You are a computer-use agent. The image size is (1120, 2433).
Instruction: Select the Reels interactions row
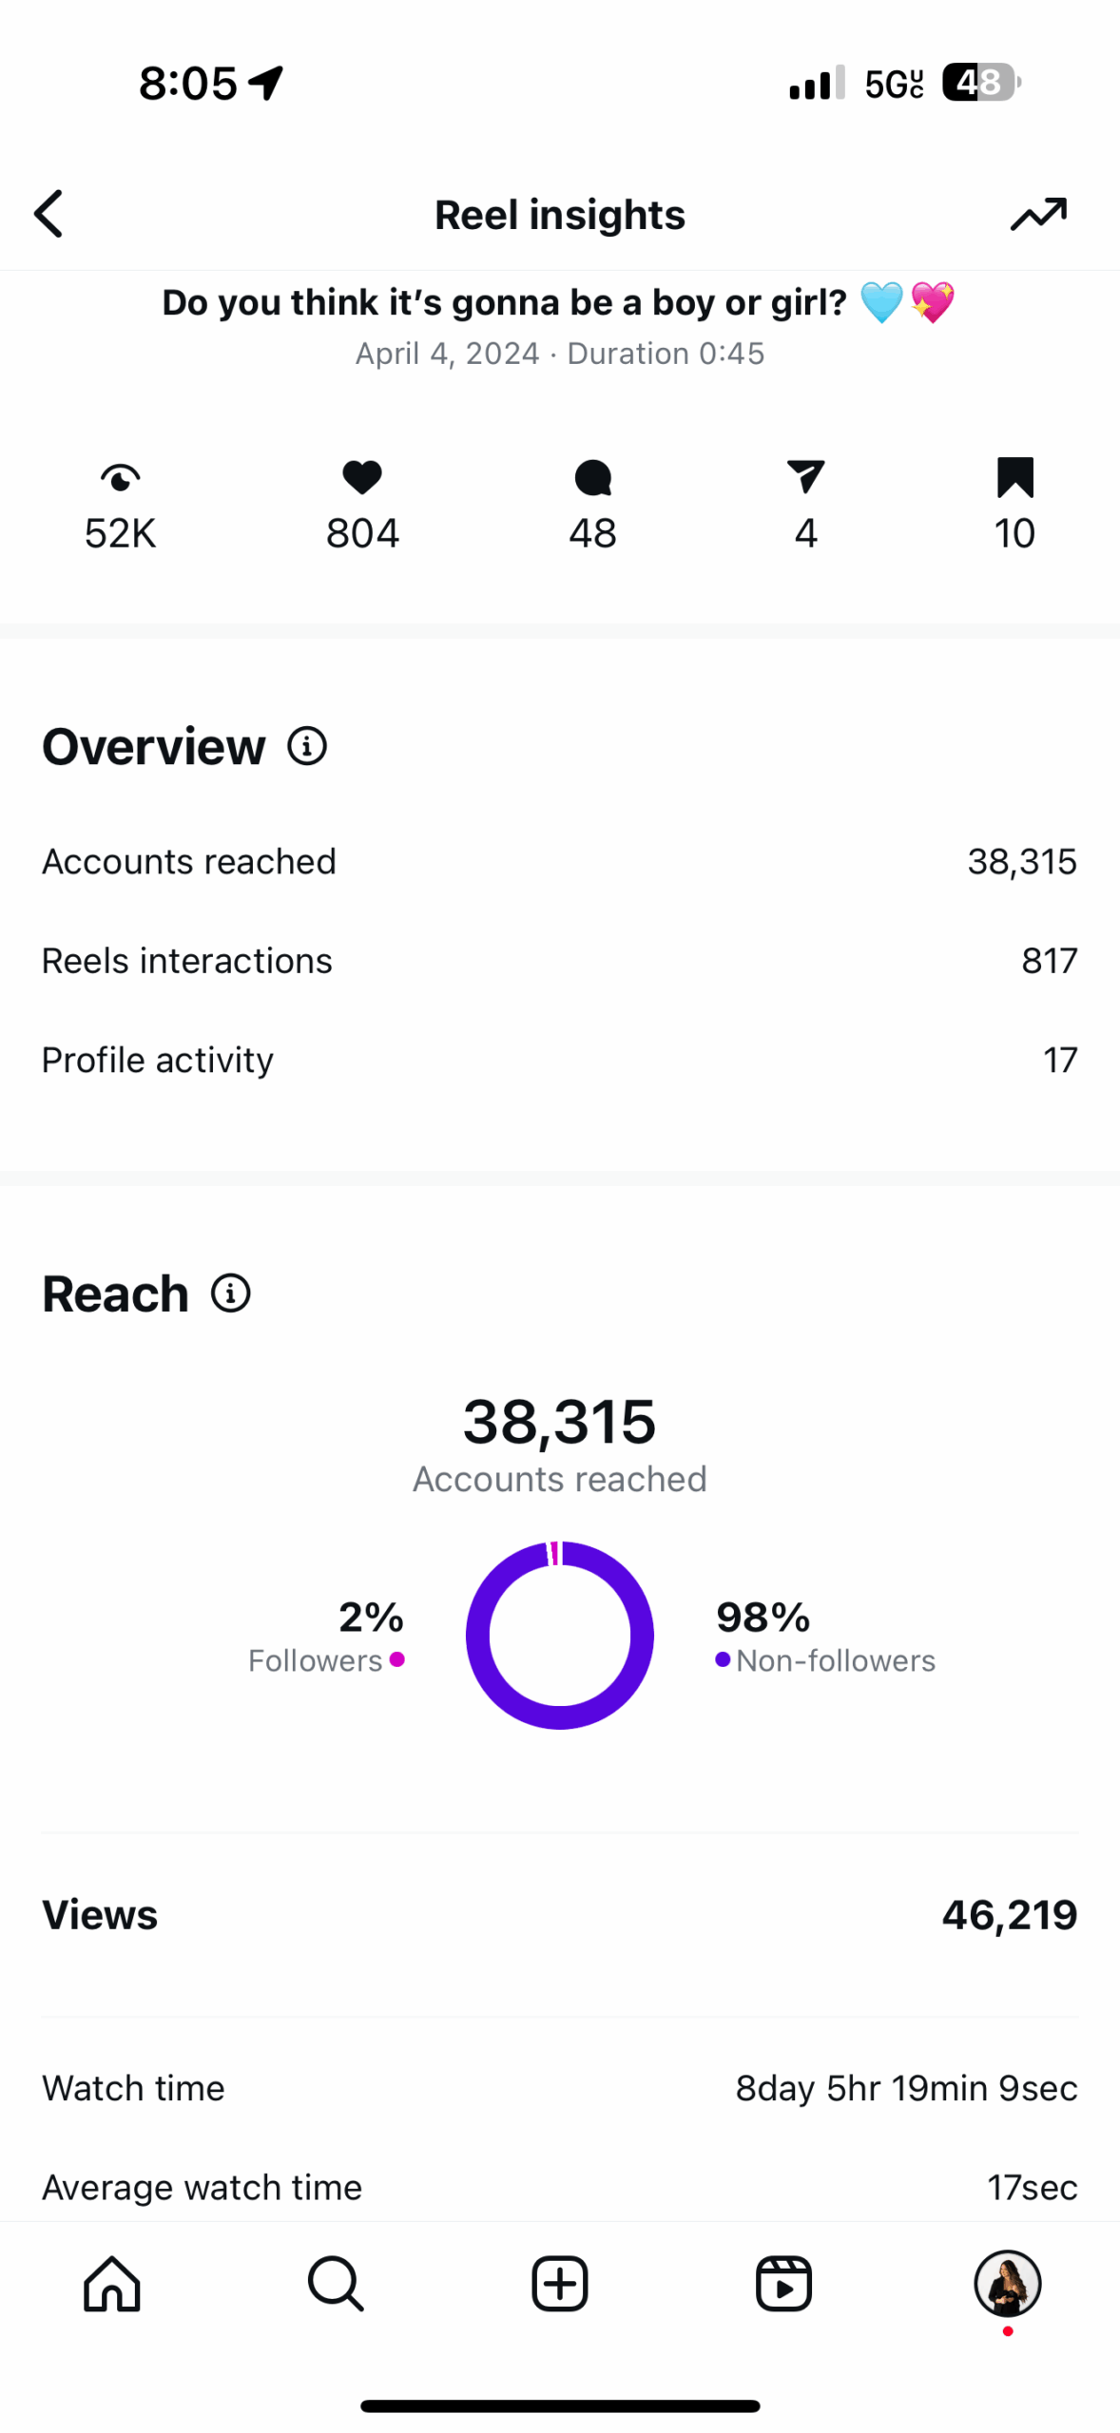(560, 961)
